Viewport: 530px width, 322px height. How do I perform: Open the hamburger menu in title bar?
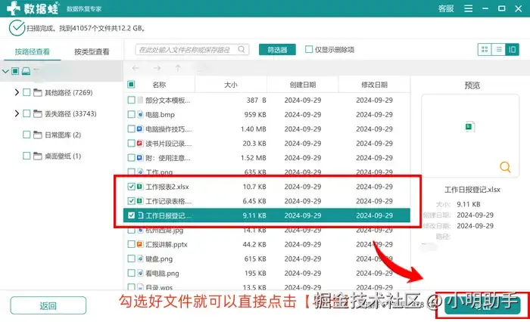468,8
